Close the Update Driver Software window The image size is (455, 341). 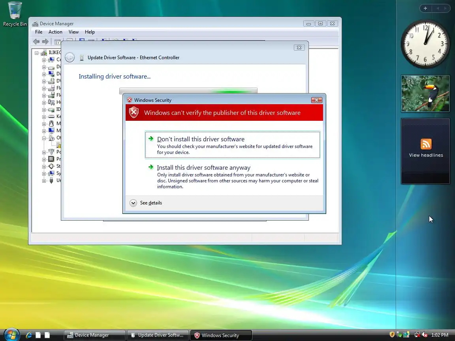299,47
